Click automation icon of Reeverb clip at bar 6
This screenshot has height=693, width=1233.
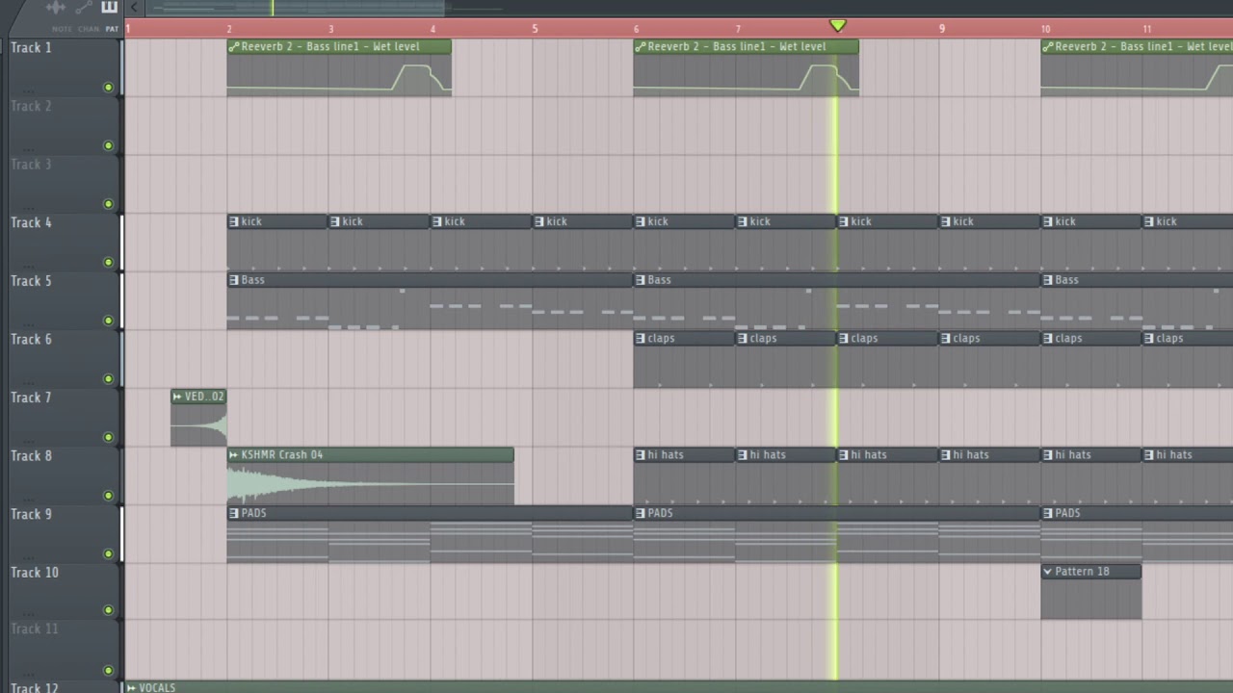[x=641, y=46]
